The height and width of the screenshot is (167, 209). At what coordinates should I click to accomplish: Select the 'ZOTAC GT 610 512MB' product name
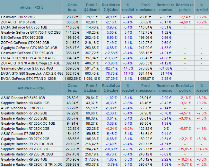coord(19,22)
